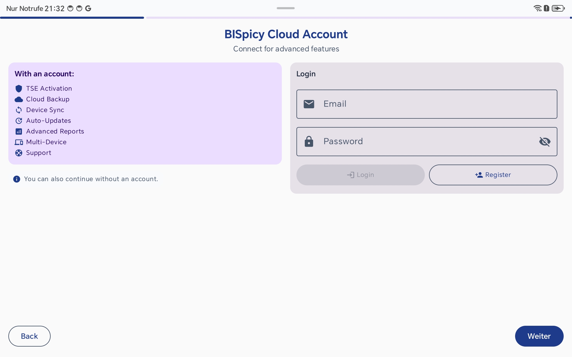Click the info icon next to account notice

tap(16, 179)
